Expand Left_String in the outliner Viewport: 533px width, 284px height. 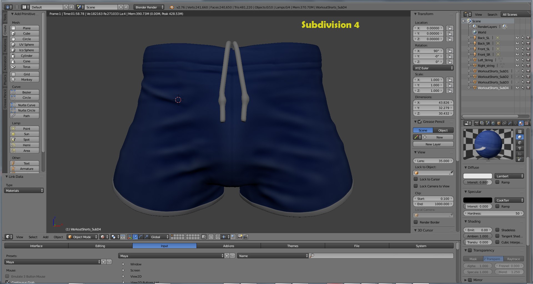pos(469,60)
